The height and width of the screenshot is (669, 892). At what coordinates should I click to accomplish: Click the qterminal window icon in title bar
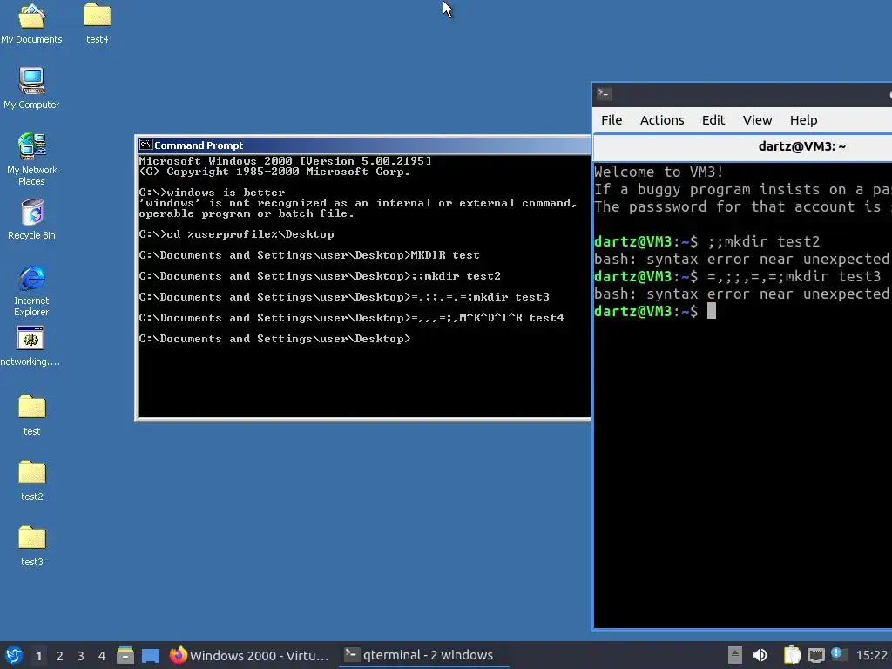pyautogui.click(x=605, y=93)
